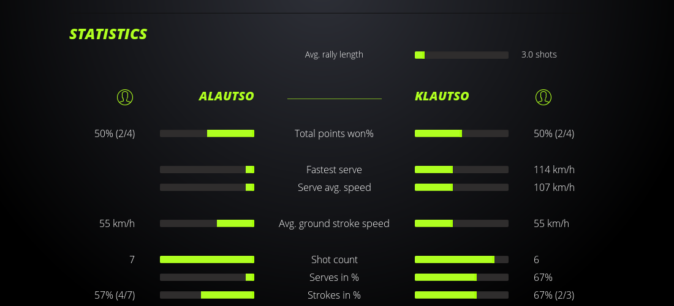Click the "Total points won%" label
The width and height of the screenshot is (674, 306).
pyautogui.click(x=334, y=133)
